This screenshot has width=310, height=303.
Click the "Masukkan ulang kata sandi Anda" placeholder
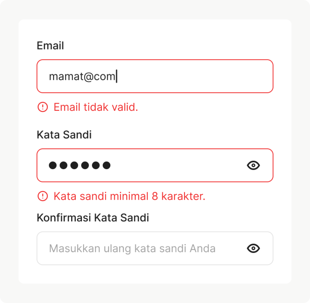(x=132, y=249)
